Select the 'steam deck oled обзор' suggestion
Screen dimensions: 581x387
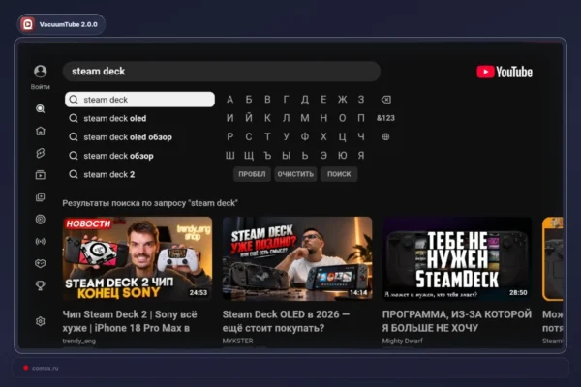point(139,137)
